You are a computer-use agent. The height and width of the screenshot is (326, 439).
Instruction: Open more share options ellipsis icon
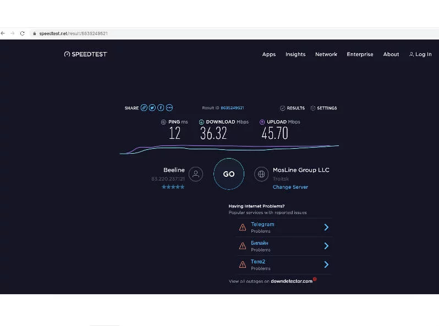169,108
